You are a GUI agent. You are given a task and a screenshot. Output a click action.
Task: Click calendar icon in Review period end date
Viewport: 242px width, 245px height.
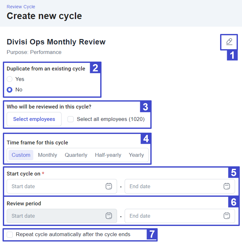227,216
